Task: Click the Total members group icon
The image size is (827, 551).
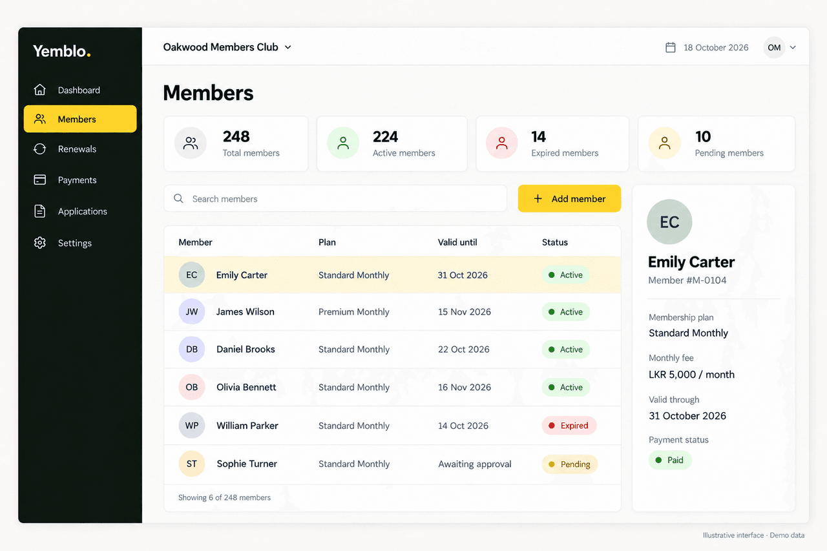Action: (x=191, y=143)
